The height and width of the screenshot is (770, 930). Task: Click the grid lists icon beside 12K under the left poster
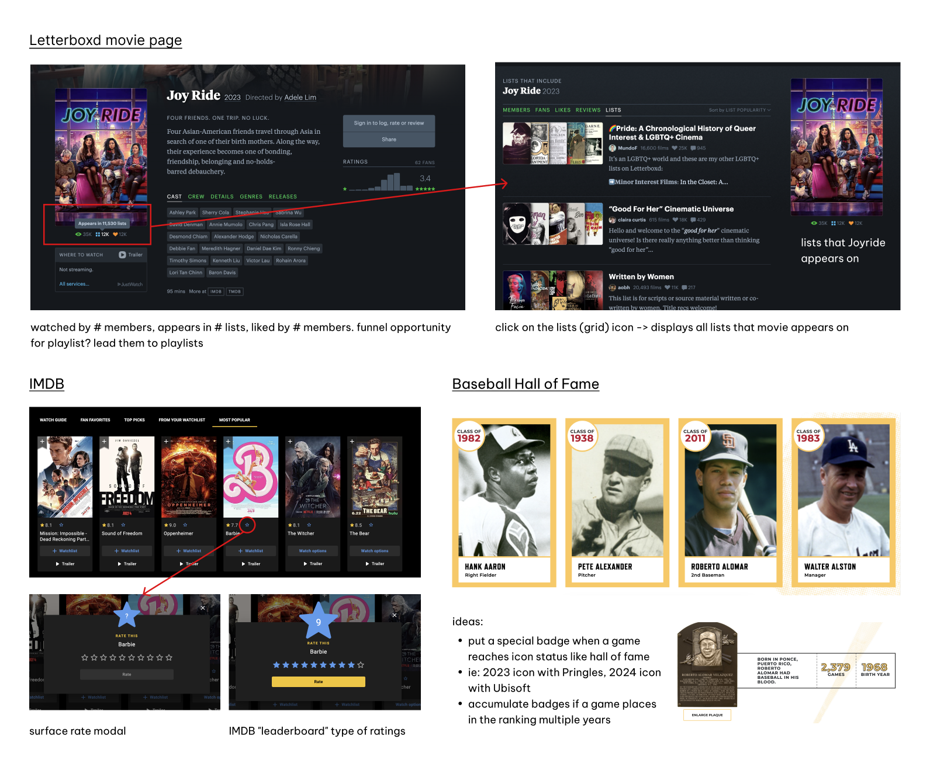tap(98, 234)
